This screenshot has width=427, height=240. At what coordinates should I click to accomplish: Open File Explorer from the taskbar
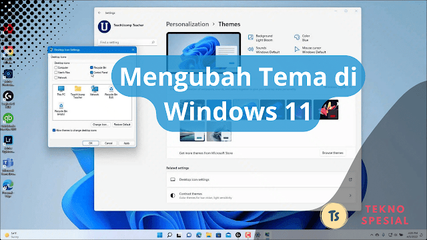point(209,235)
